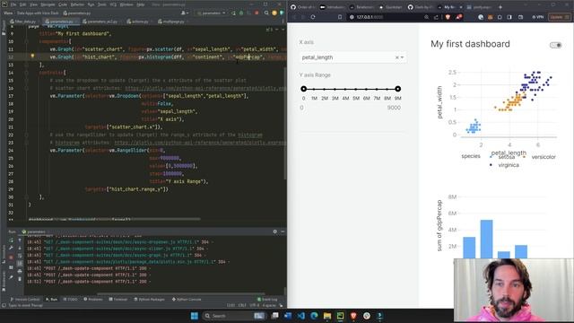Toggle virginica in the scatter legend
Screen dimensions: 574x323
505,165
